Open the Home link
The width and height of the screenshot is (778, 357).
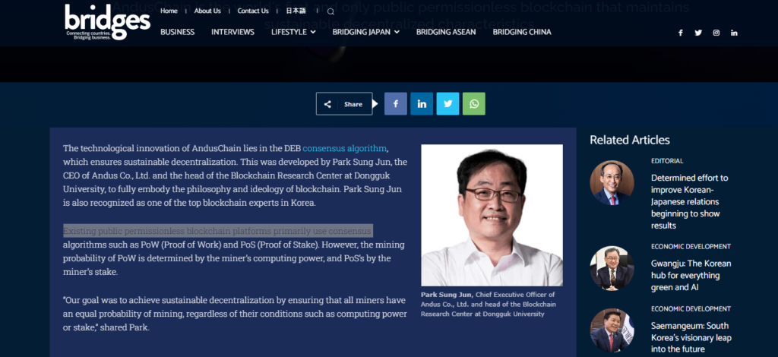(169, 11)
